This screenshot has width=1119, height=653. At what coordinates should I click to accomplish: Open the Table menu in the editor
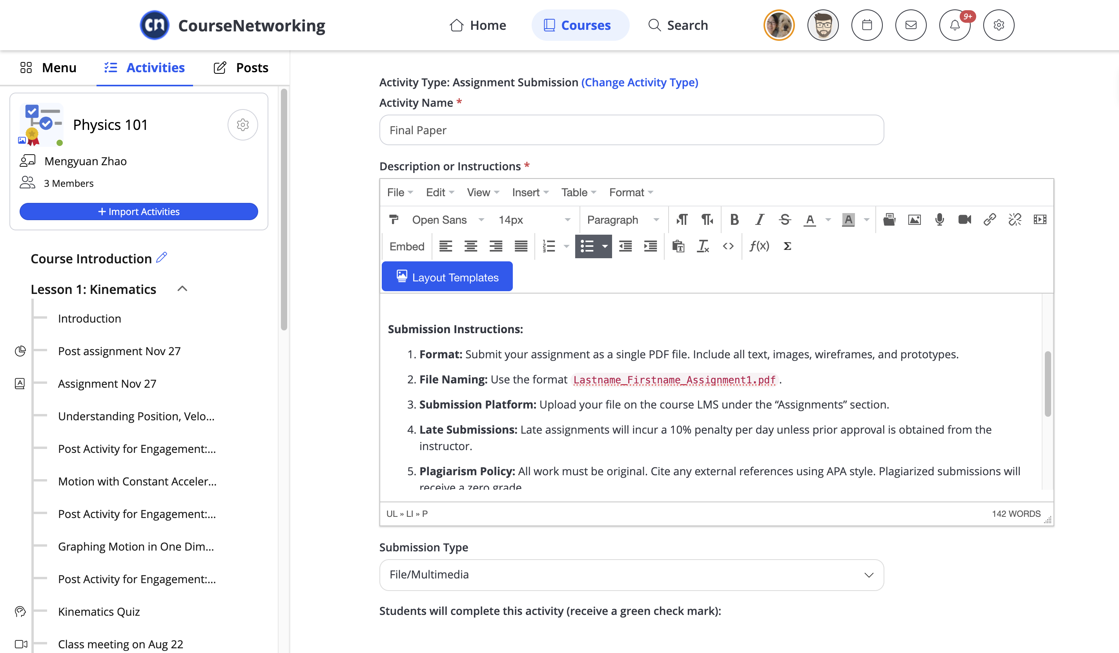[x=578, y=192]
